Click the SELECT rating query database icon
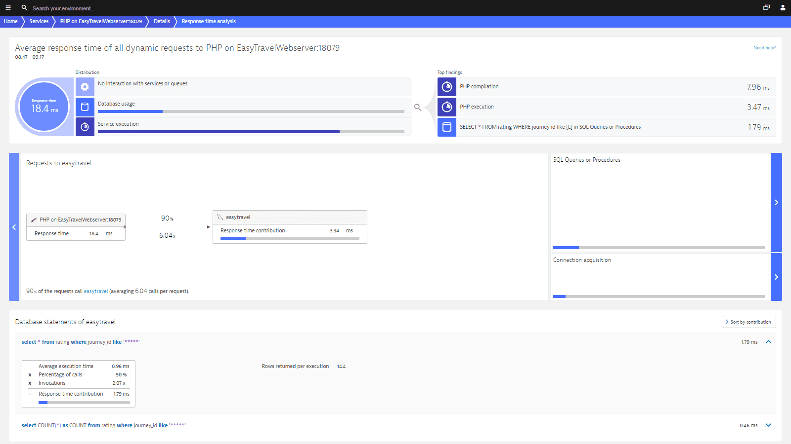 [x=447, y=127]
